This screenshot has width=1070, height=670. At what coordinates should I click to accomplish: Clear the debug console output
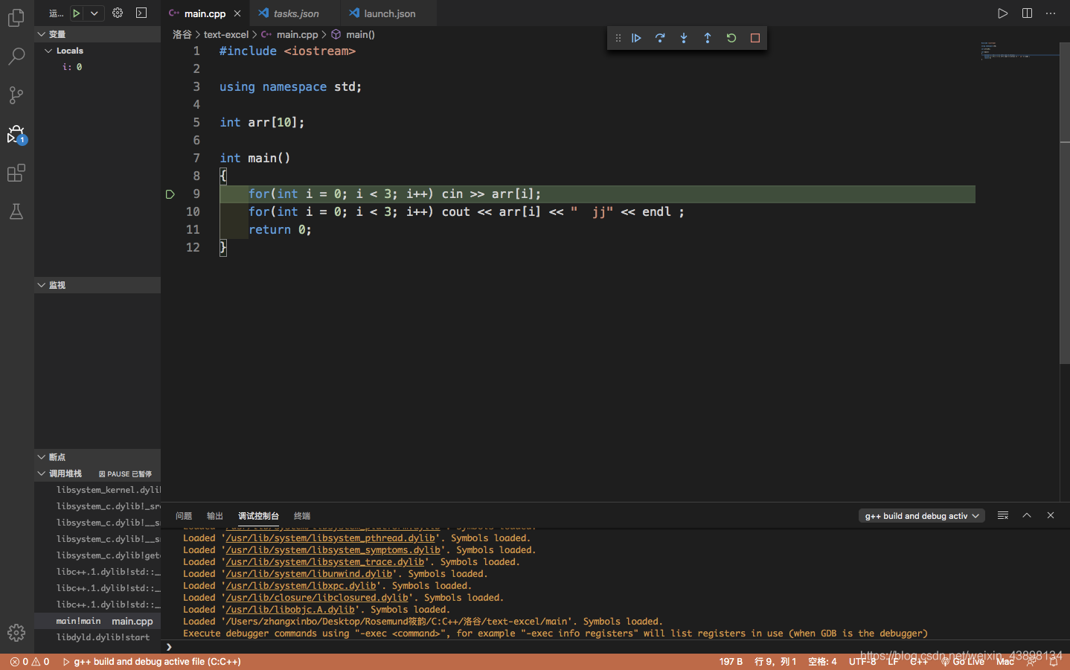[x=1003, y=515]
